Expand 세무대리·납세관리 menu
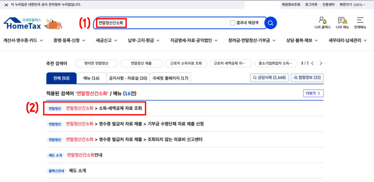This screenshot has width=374, height=182. pos(348,40)
